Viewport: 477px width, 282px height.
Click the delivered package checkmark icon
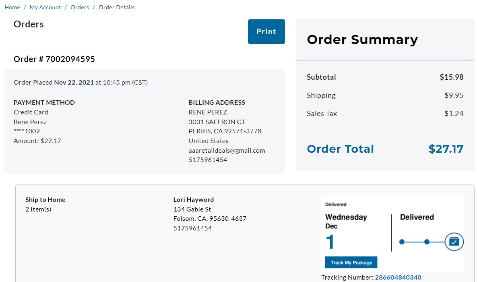point(454,242)
